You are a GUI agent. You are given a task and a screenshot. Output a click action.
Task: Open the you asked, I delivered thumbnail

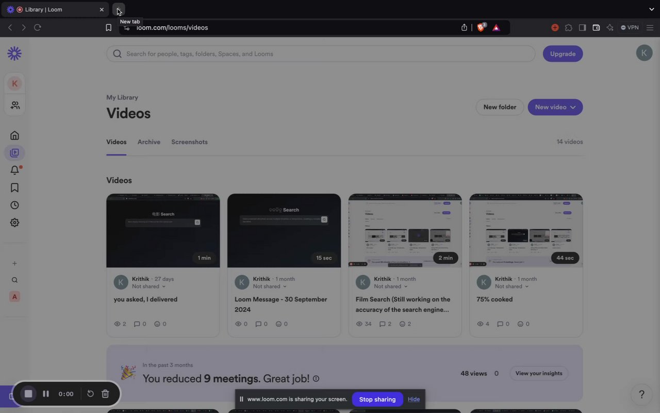pos(163,231)
